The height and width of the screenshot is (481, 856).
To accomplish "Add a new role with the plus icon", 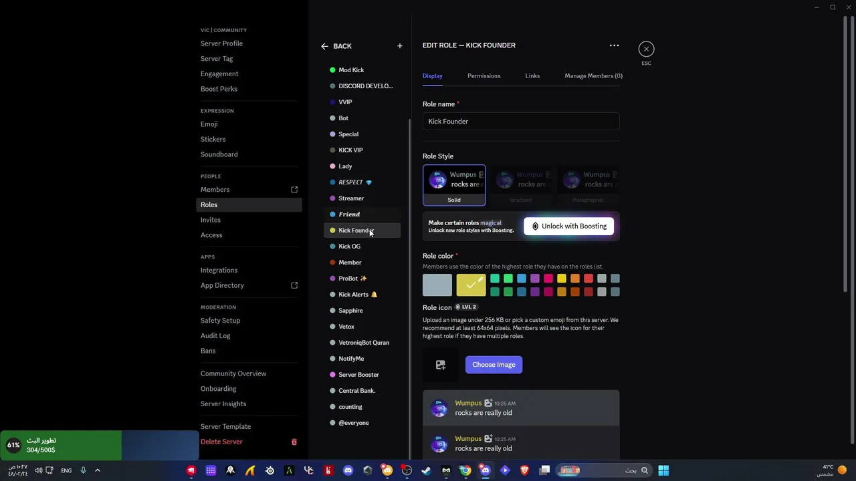I will [400, 46].
